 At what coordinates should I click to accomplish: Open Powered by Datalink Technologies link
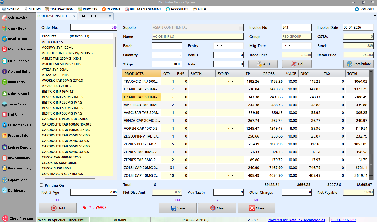(x=296, y=220)
